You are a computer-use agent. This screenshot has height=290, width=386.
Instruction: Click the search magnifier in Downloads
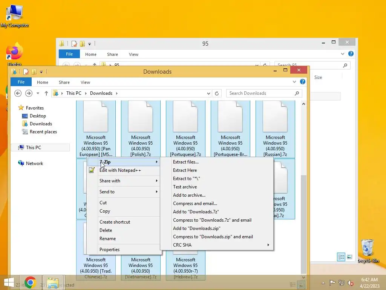coord(297,93)
